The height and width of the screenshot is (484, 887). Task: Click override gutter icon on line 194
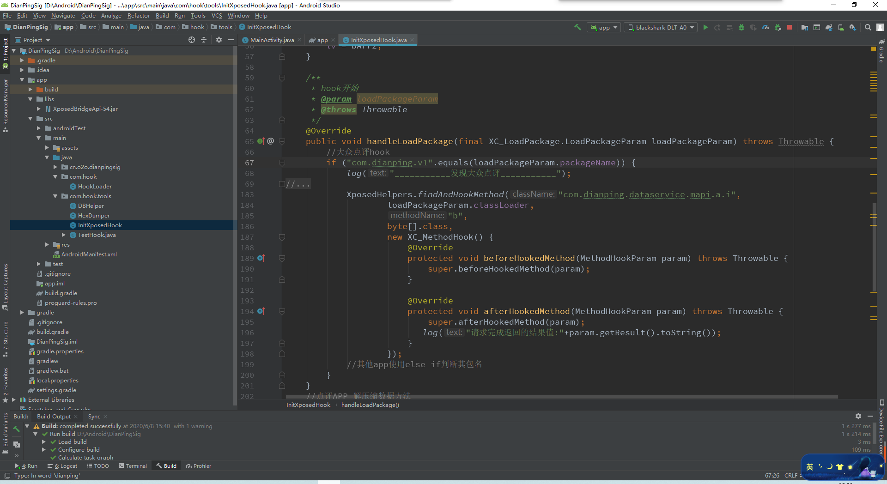click(x=261, y=311)
